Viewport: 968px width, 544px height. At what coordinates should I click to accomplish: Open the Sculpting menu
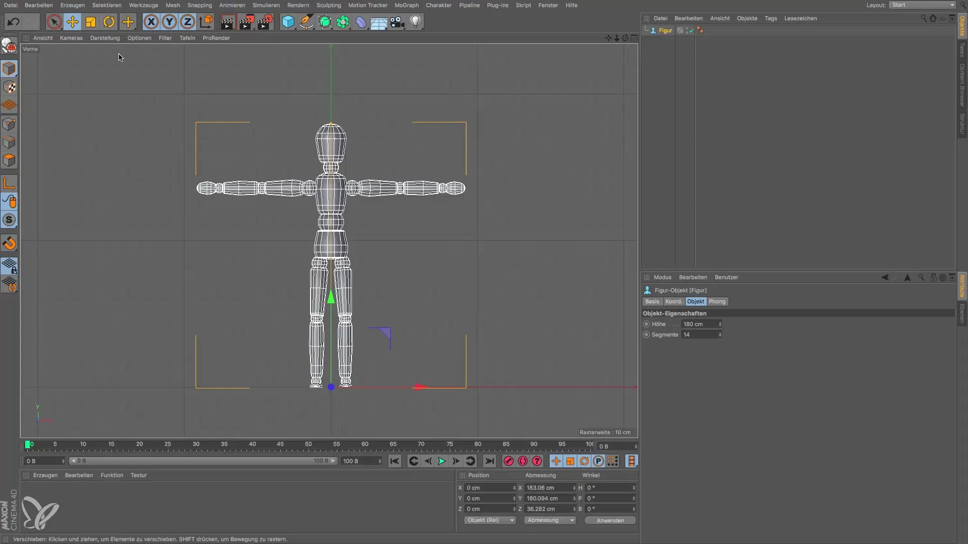coord(329,5)
